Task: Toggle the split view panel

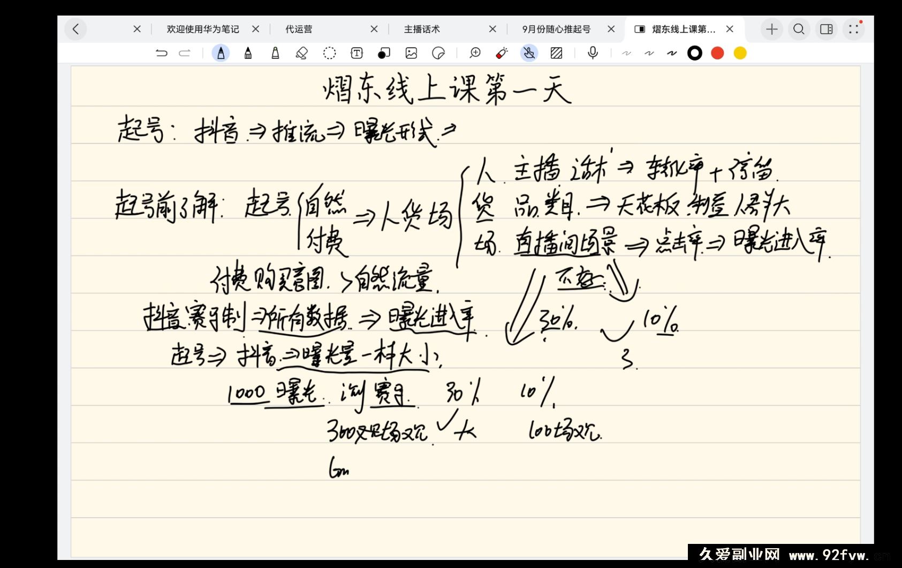Action: coord(826,29)
